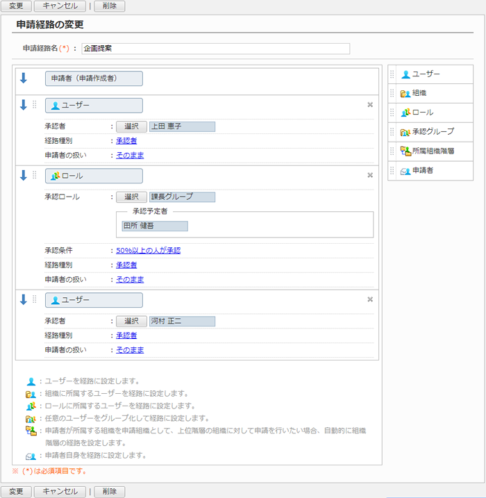Click the ユーザー icon in the right palette
Image resolution: width=486 pixels, height=498 pixels.
click(406, 74)
